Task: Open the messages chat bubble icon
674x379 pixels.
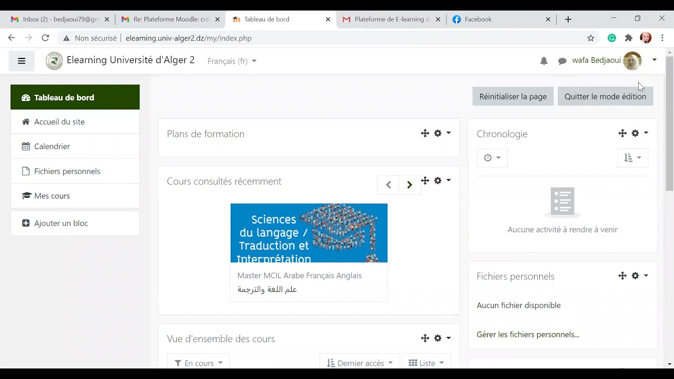Action: 562,61
